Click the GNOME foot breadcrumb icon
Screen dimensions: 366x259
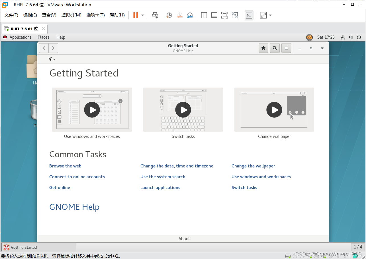[51, 59]
